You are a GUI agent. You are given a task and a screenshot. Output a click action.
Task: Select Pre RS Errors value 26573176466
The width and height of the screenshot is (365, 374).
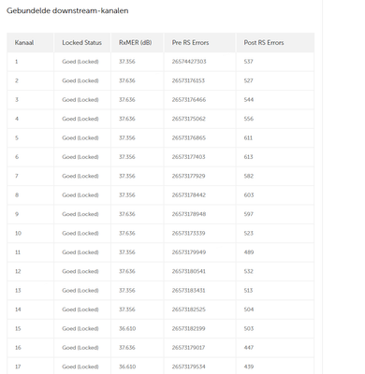click(189, 100)
